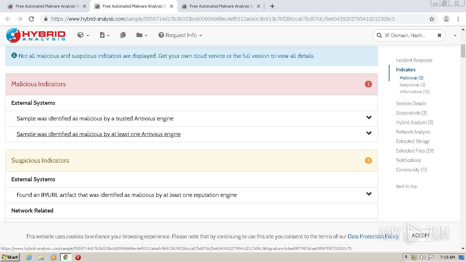
Task: Launch Internet Explorer from taskbar
Action: point(29,257)
